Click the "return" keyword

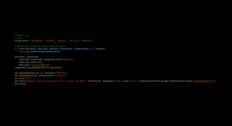point(22,51)
